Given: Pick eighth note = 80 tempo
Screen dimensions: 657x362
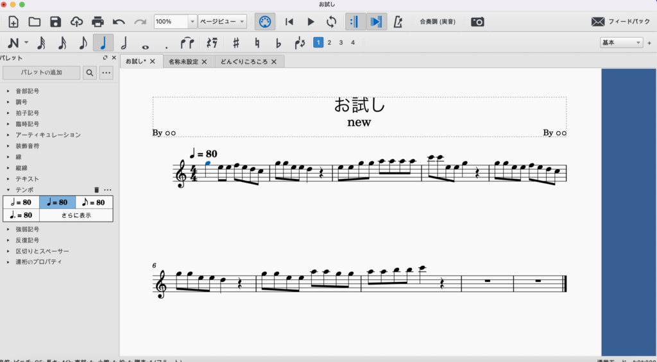Looking at the screenshot, I should [x=94, y=202].
